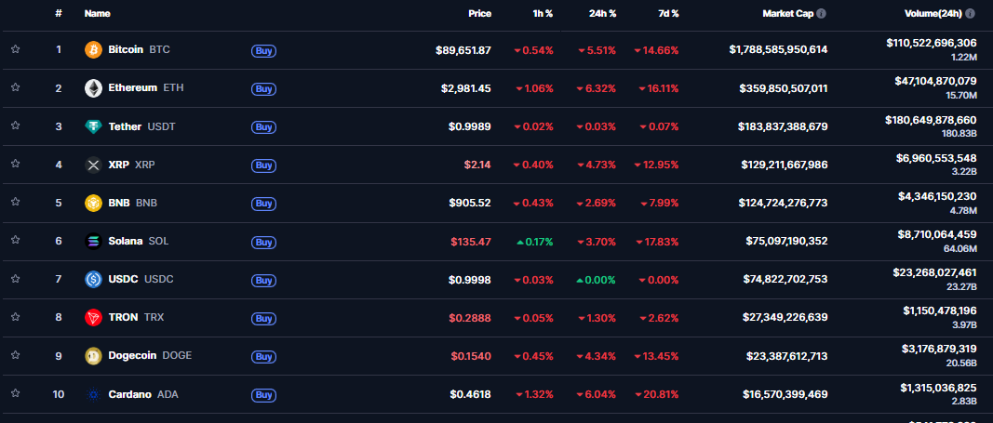This screenshot has width=993, height=423.
Task: Click the TRON logo icon
Action: click(x=93, y=317)
